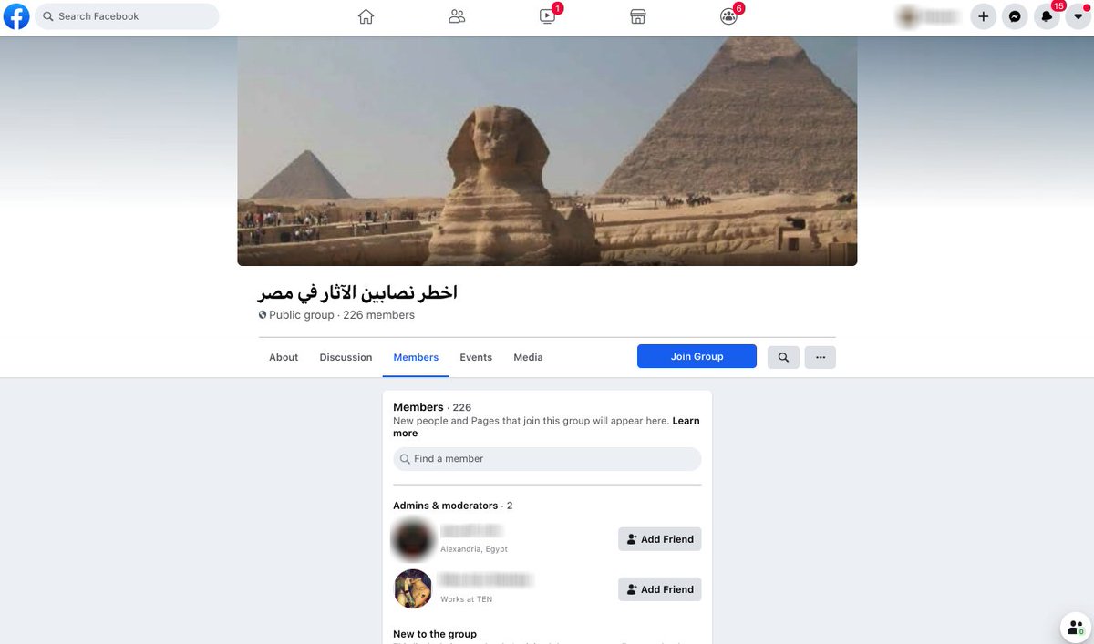
Task: Open the Facebook Home icon
Action: coord(366,16)
